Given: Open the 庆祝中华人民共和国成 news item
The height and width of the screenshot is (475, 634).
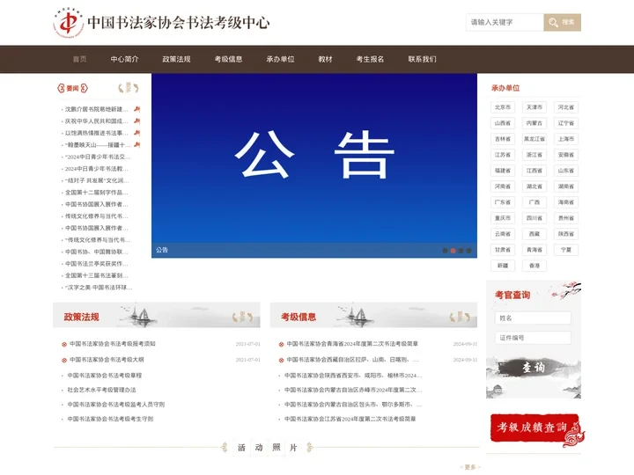Looking at the screenshot, I should pyautogui.click(x=97, y=121).
